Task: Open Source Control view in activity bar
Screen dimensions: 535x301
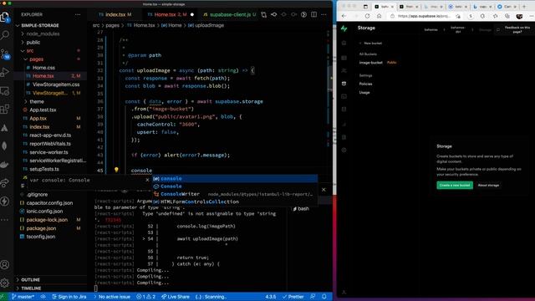Action: (5, 54)
